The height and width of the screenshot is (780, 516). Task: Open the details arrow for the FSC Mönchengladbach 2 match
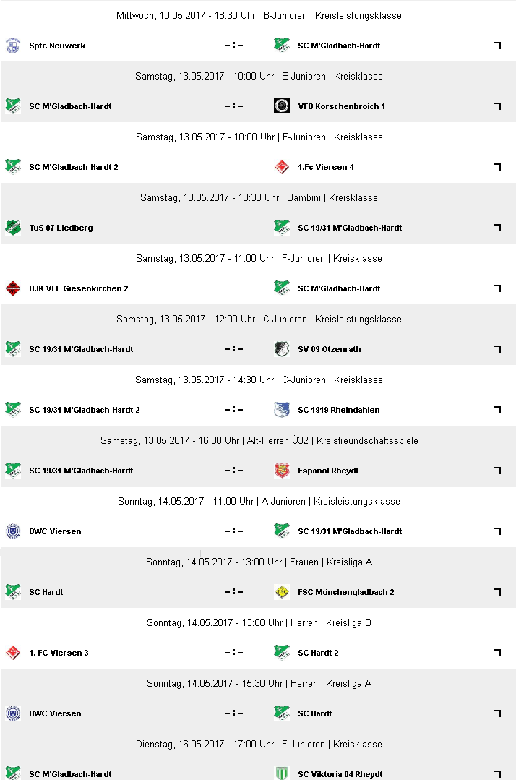point(496,592)
